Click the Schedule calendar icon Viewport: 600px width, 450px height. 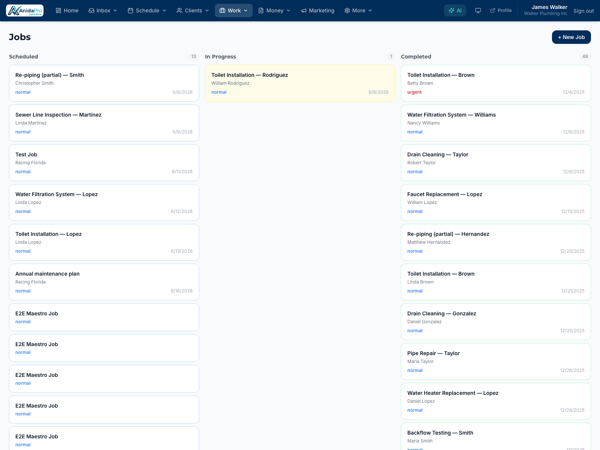point(130,10)
